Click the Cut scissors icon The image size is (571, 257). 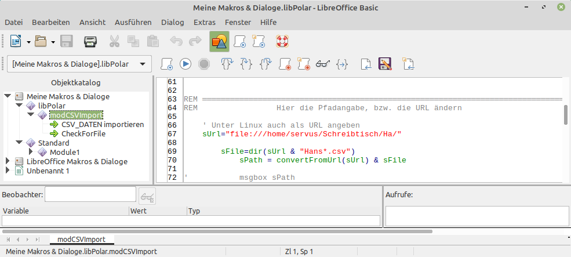click(x=114, y=42)
